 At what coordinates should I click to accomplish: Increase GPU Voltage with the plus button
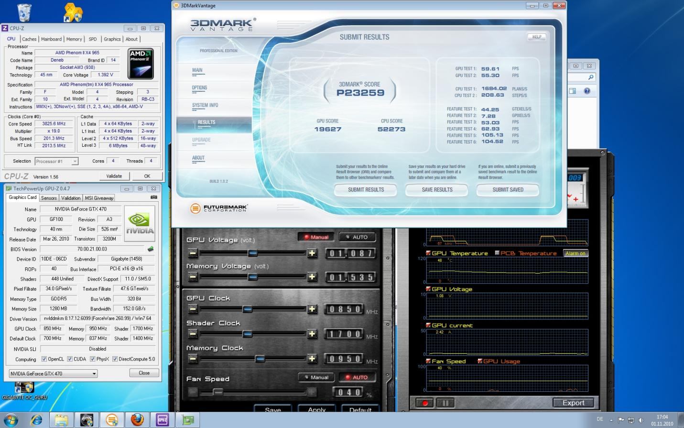[312, 253]
